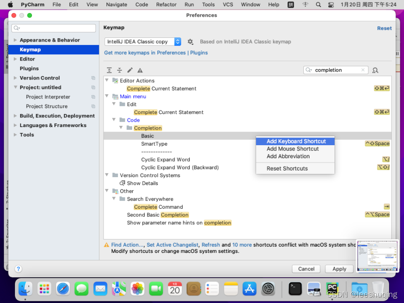Image resolution: width=404 pixels, height=303 pixels.
Task: Click the Set Active Changelist link
Action: pos(173,245)
